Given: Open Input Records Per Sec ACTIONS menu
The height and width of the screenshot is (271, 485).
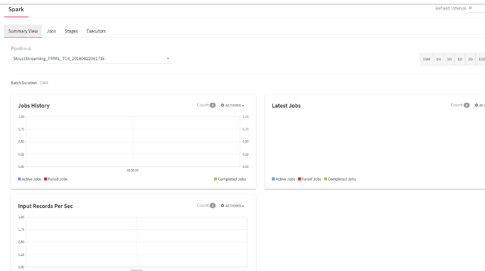Looking at the screenshot, I should click(x=232, y=205).
